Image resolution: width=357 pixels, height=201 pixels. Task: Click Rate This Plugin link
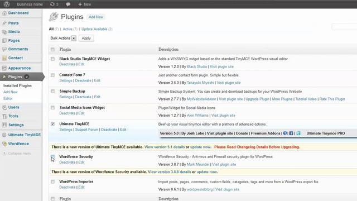pos(332,99)
